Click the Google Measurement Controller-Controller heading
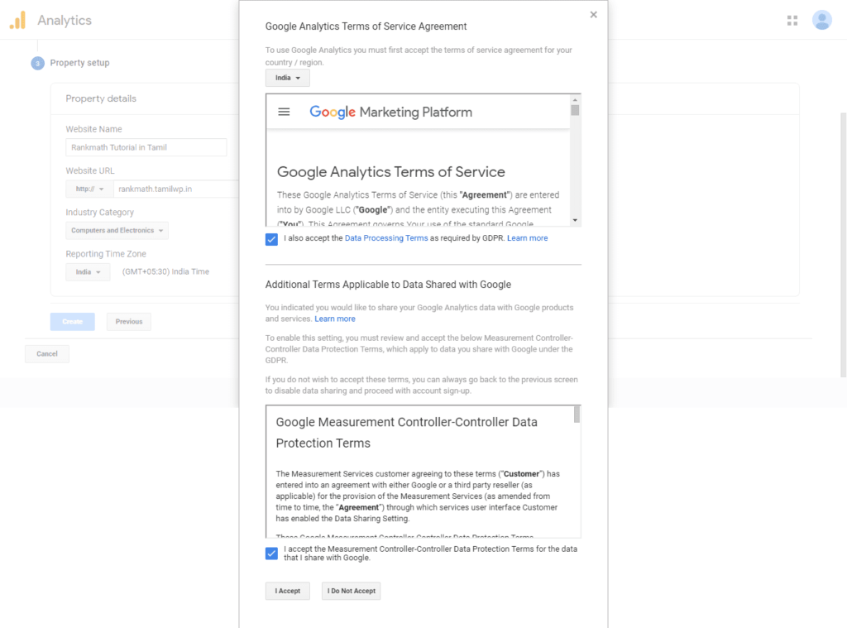 [x=407, y=433]
